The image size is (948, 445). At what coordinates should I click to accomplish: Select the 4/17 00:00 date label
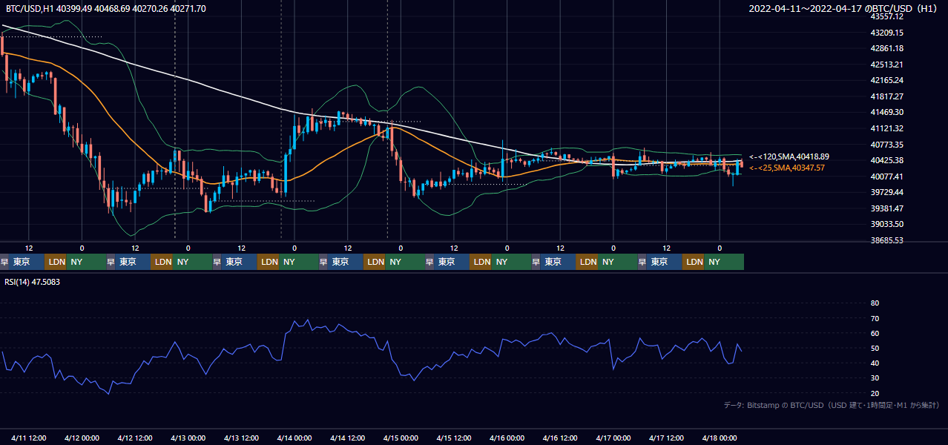pyautogui.click(x=613, y=438)
